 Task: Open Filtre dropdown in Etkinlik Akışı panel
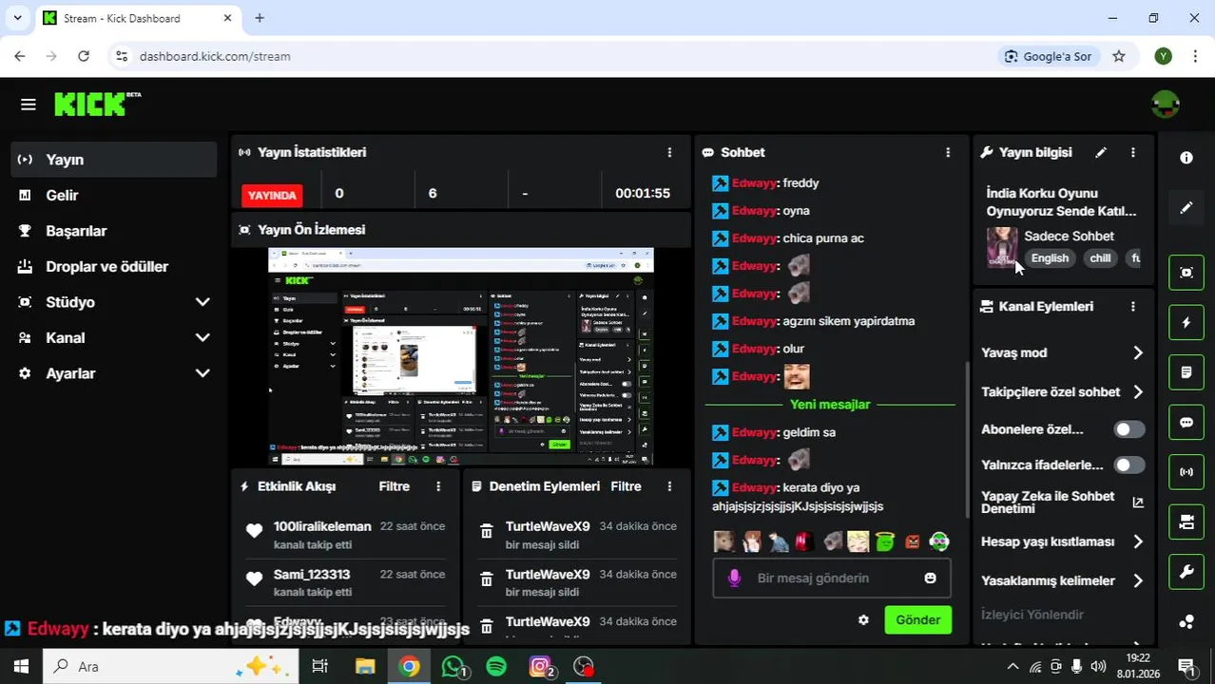[395, 486]
